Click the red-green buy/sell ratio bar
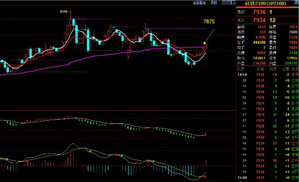 pos(267,7)
